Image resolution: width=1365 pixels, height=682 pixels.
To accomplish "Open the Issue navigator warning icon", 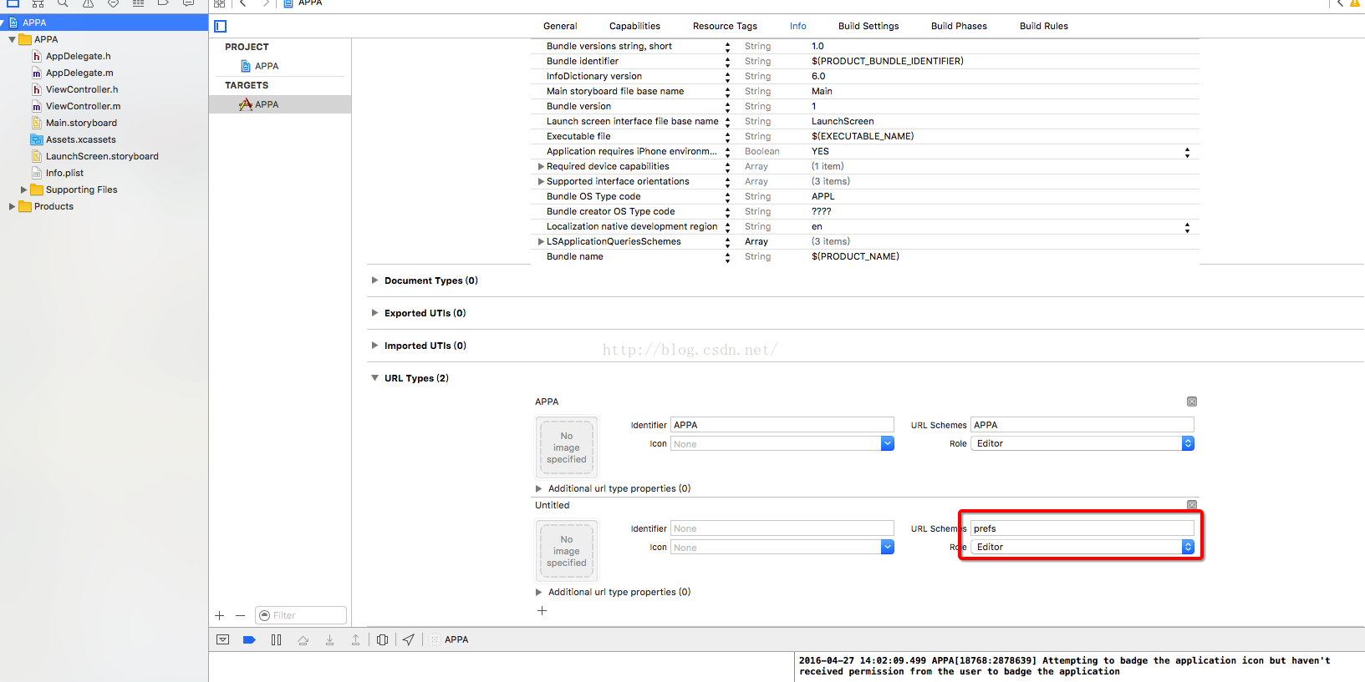I will (x=88, y=3).
